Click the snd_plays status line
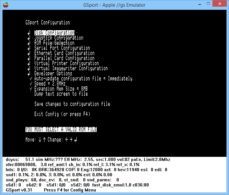 tap(62, 180)
